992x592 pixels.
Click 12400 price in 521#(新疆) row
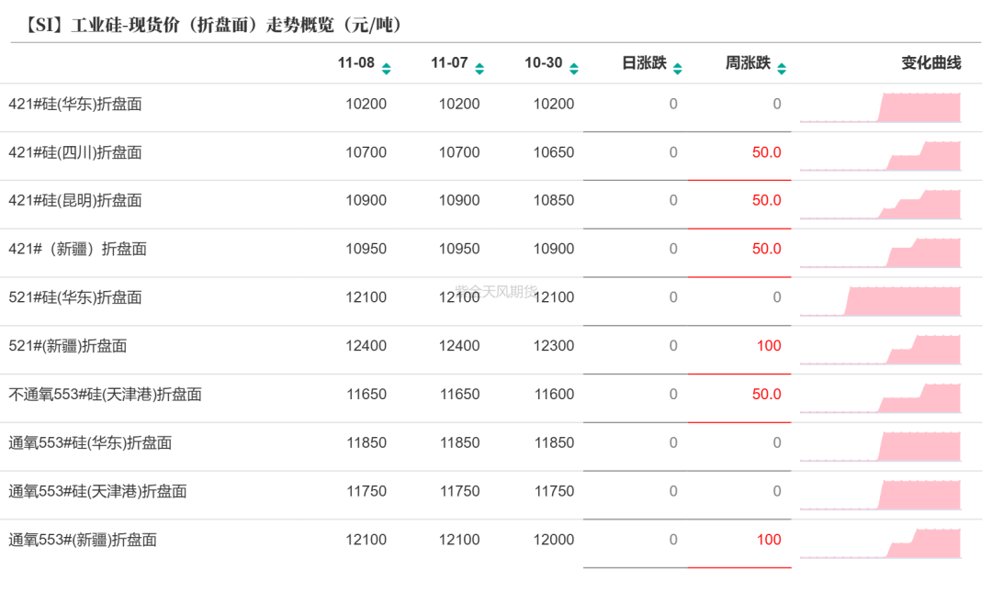(366, 346)
